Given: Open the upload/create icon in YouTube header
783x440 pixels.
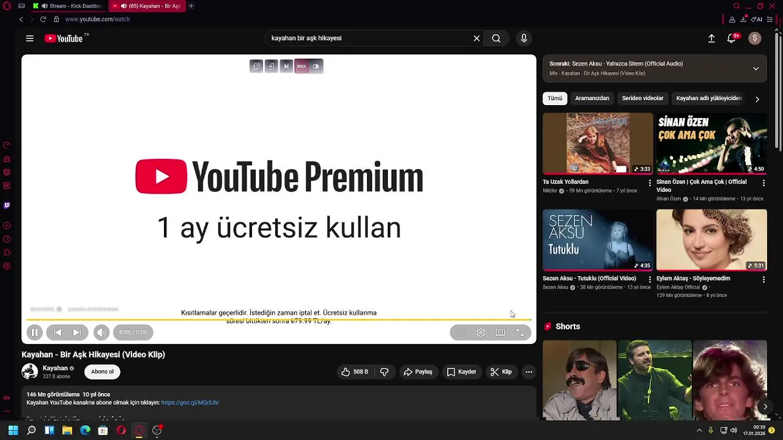Looking at the screenshot, I should (711, 38).
